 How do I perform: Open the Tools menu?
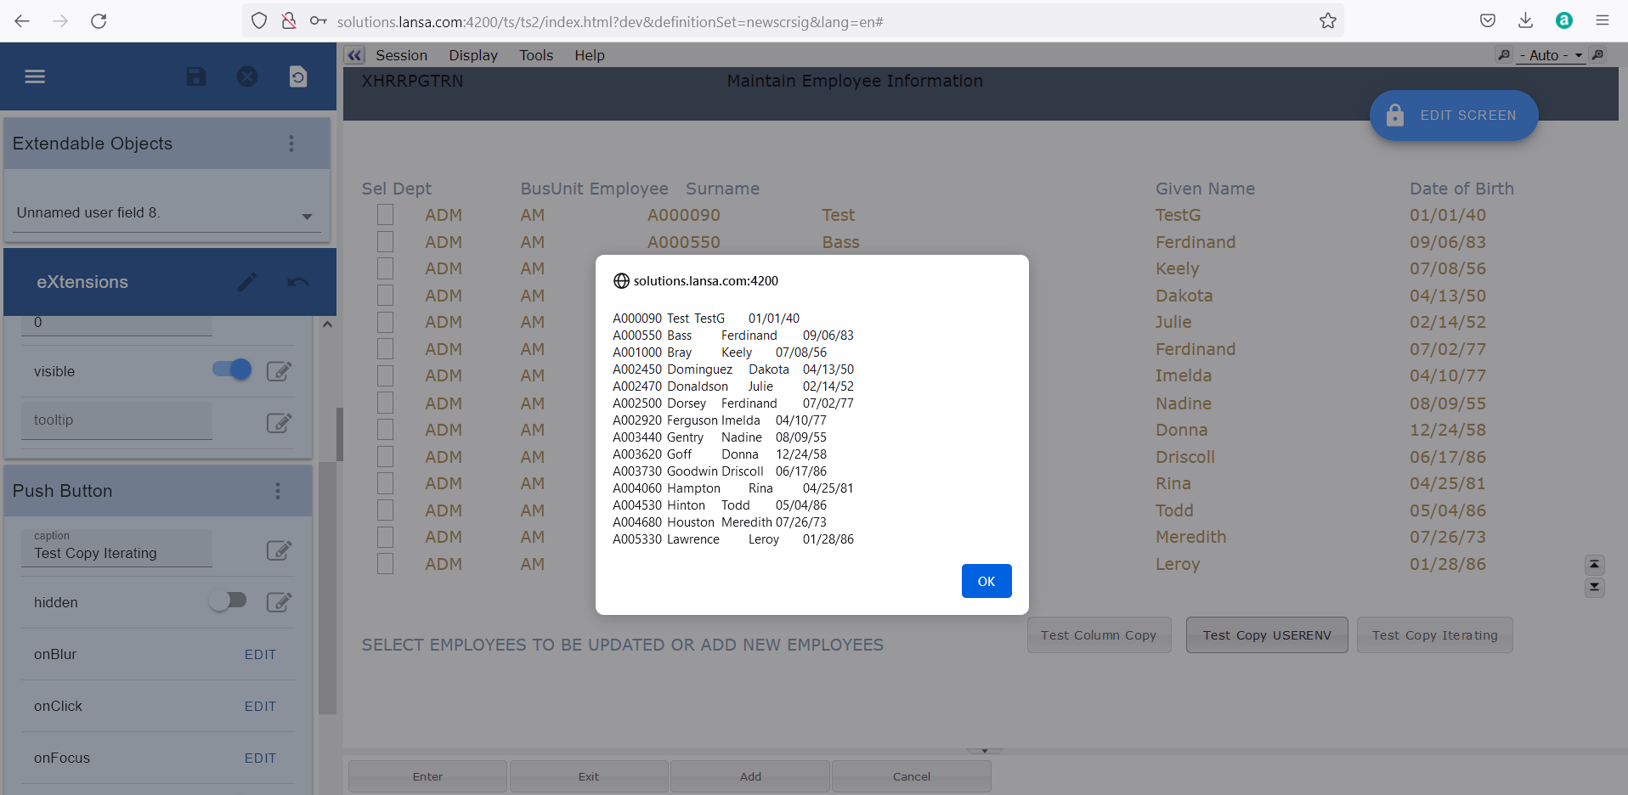pyautogui.click(x=535, y=54)
